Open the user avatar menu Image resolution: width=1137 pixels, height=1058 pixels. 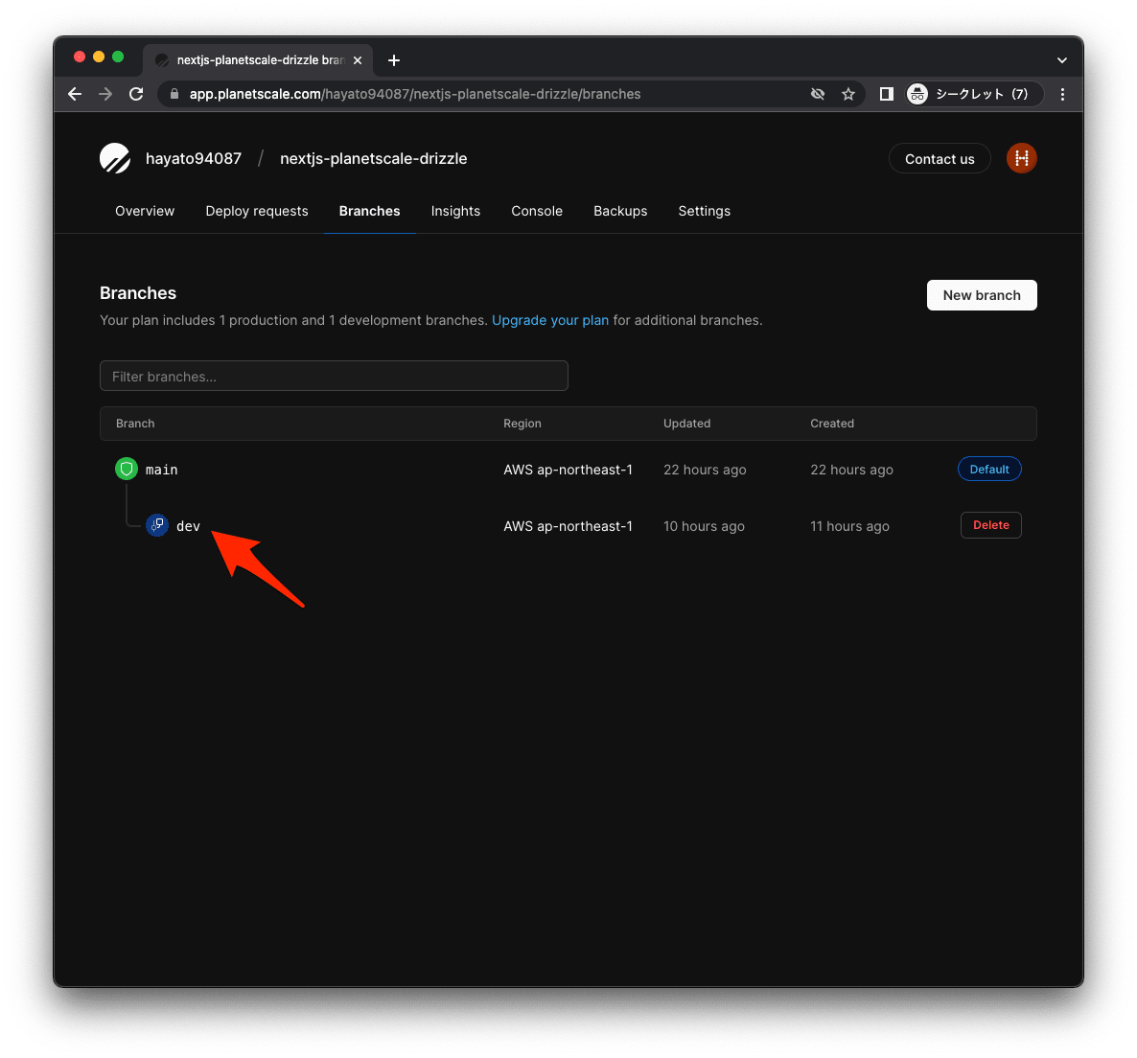1021,159
